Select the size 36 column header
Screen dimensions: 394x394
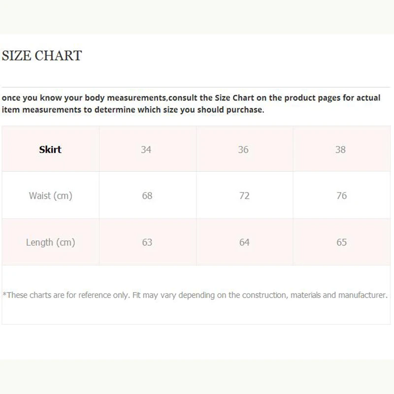pos(243,149)
